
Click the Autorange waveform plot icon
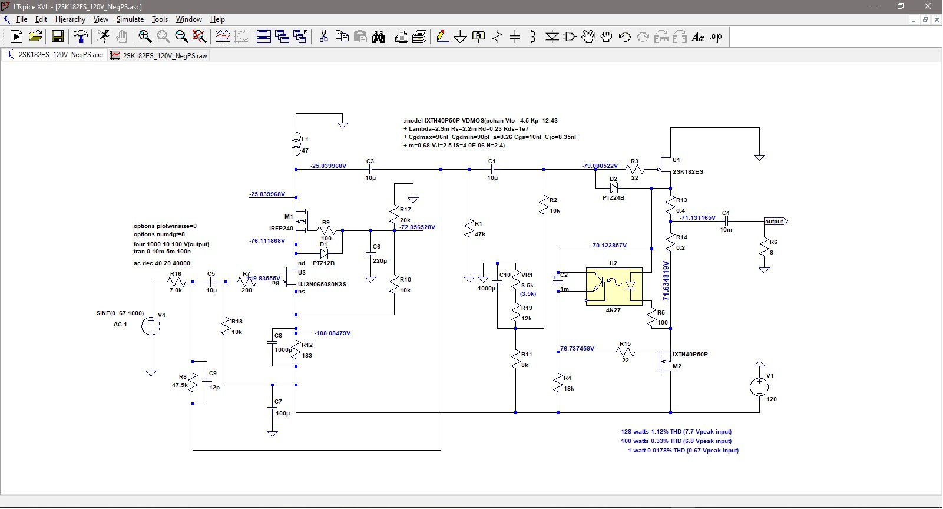click(x=223, y=37)
